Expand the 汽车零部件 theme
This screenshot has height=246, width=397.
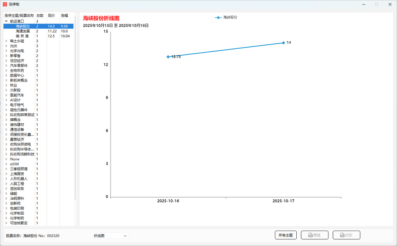click(x=6, y=66)
